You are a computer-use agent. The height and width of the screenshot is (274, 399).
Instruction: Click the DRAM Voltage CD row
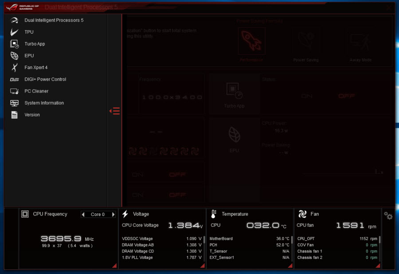tap(161, 251)
